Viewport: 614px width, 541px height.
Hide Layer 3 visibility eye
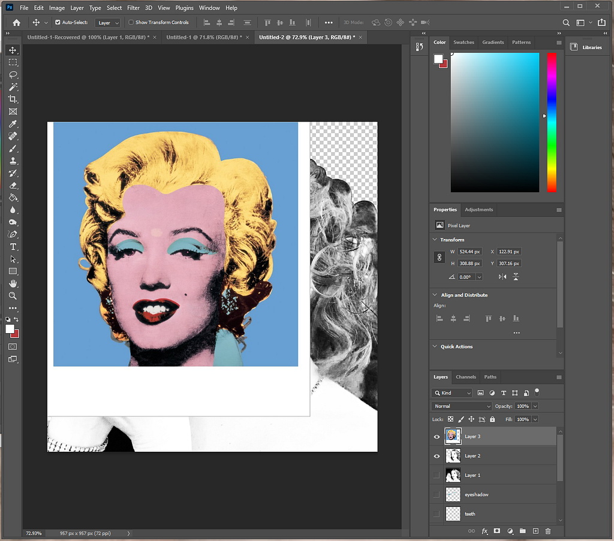click(x=437, y=437)
